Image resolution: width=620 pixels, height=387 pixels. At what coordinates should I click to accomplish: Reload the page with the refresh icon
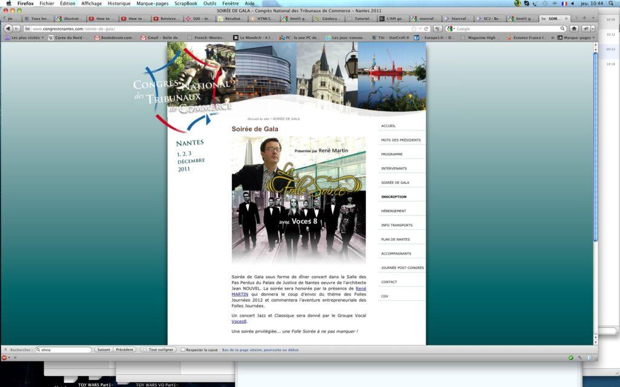click(426, 29)
